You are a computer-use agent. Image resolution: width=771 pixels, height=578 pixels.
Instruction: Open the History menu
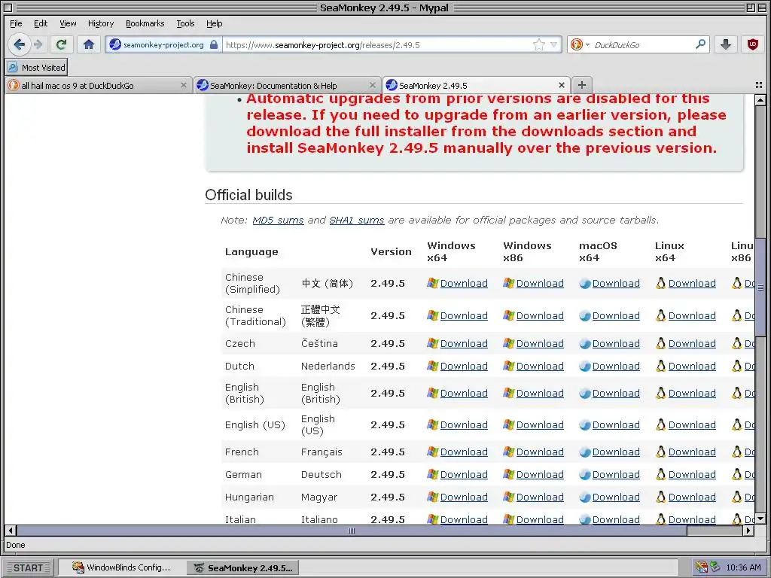click(x=101, y=23)
